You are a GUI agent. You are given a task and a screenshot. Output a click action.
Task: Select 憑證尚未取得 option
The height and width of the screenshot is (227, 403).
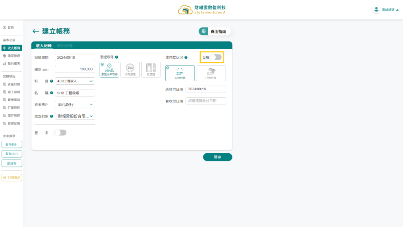click(109, 69)
